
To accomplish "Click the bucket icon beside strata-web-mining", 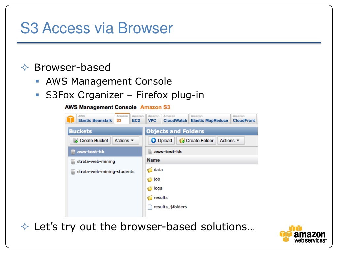I will (x=73, y=162).
